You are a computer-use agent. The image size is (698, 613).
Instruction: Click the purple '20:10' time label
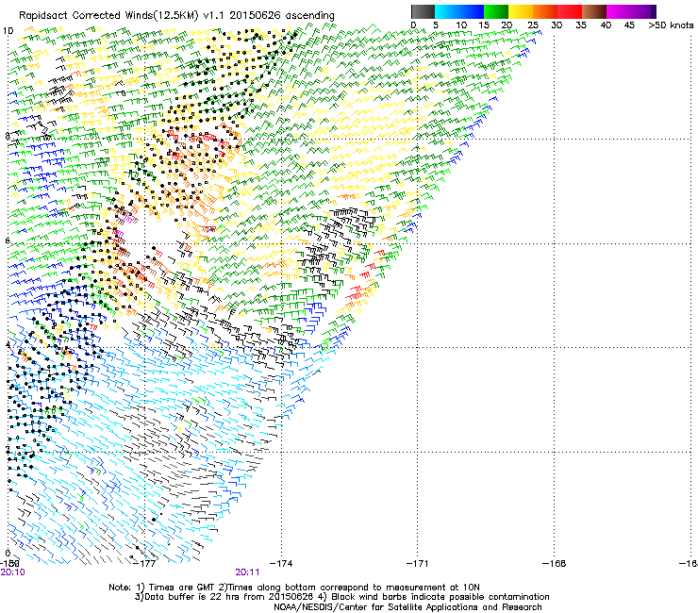(x=12, y=572)
